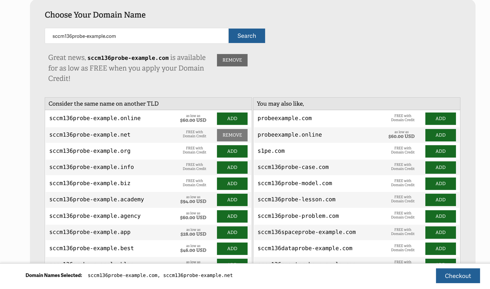Click the $94.00 USD price

click(193, 202)
